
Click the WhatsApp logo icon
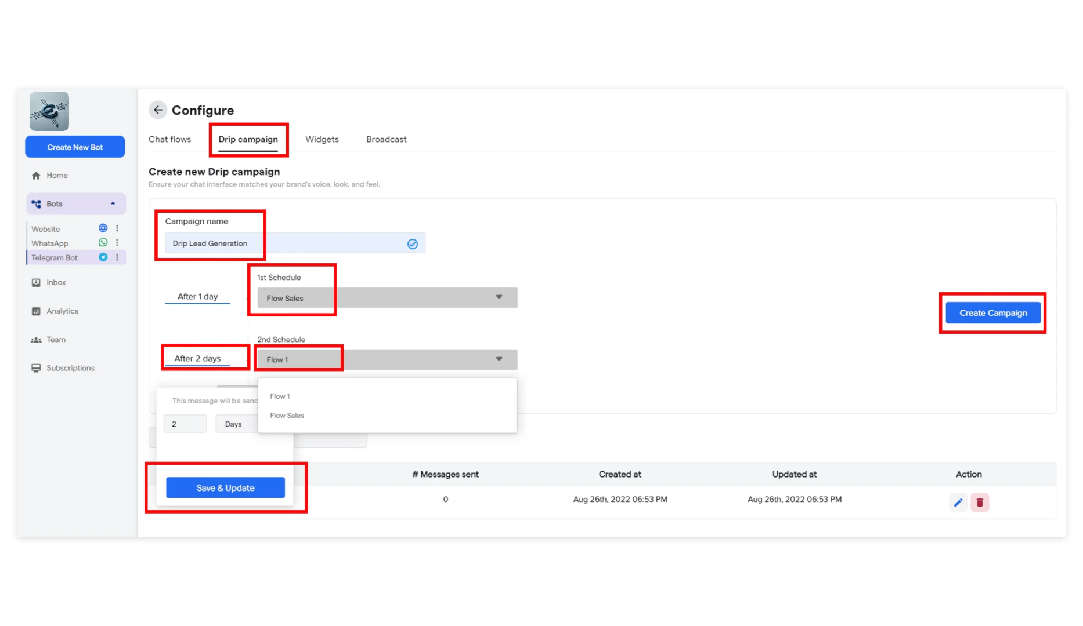pyautogui.click(x=103, y=243)
